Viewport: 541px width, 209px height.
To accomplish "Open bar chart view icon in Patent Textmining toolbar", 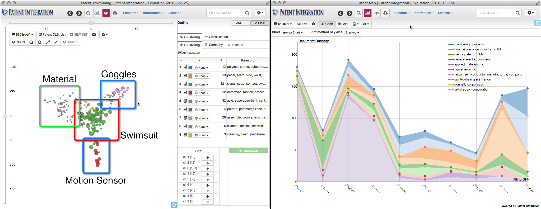I will [x=97, y=13].
